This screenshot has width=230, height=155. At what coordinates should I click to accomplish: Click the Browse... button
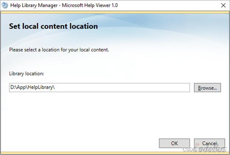click(x=208, y=88)
